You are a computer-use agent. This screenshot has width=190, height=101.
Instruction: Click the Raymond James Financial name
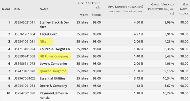(54, 95)
